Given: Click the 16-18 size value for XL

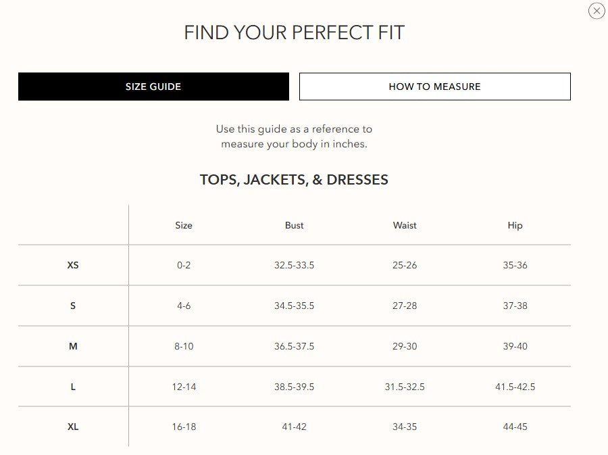Looking at the screenshot, I should (183, 427).
